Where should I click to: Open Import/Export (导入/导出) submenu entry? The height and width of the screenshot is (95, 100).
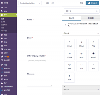pos(4,31)
